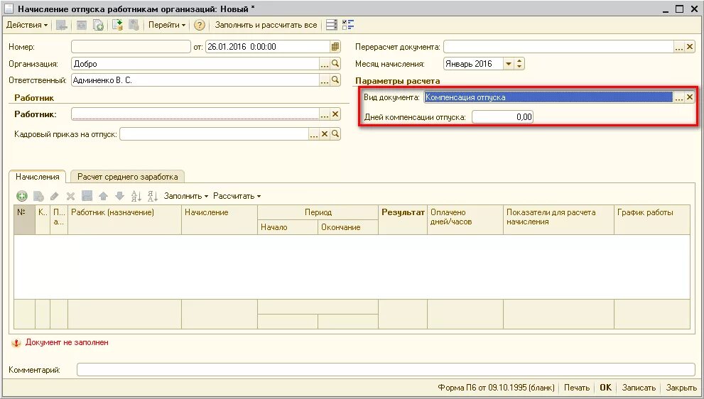Click the Организация field containing Добро
Viewport: 704px width, 399px height.
tap(195, 64)
